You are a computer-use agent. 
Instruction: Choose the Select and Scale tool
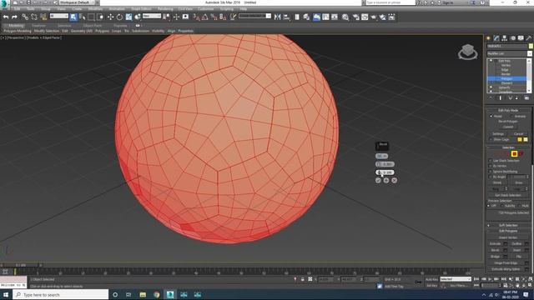point(128,17)
